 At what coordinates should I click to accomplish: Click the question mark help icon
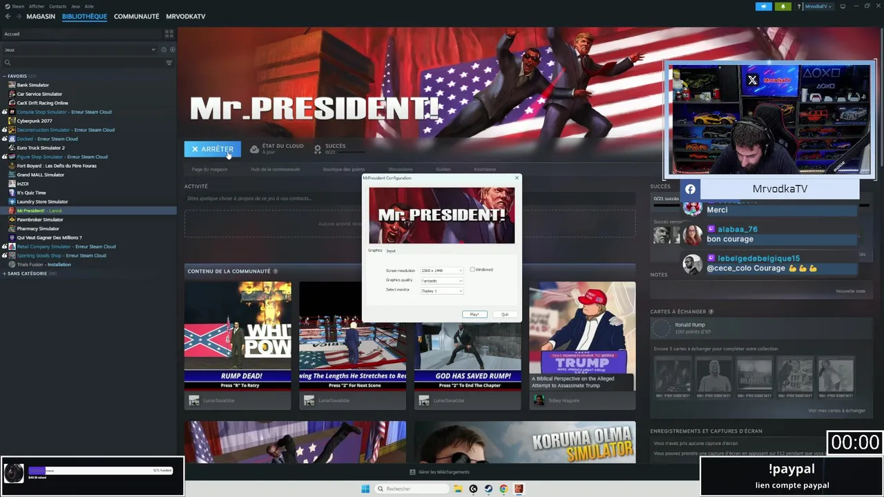[799, 6]
